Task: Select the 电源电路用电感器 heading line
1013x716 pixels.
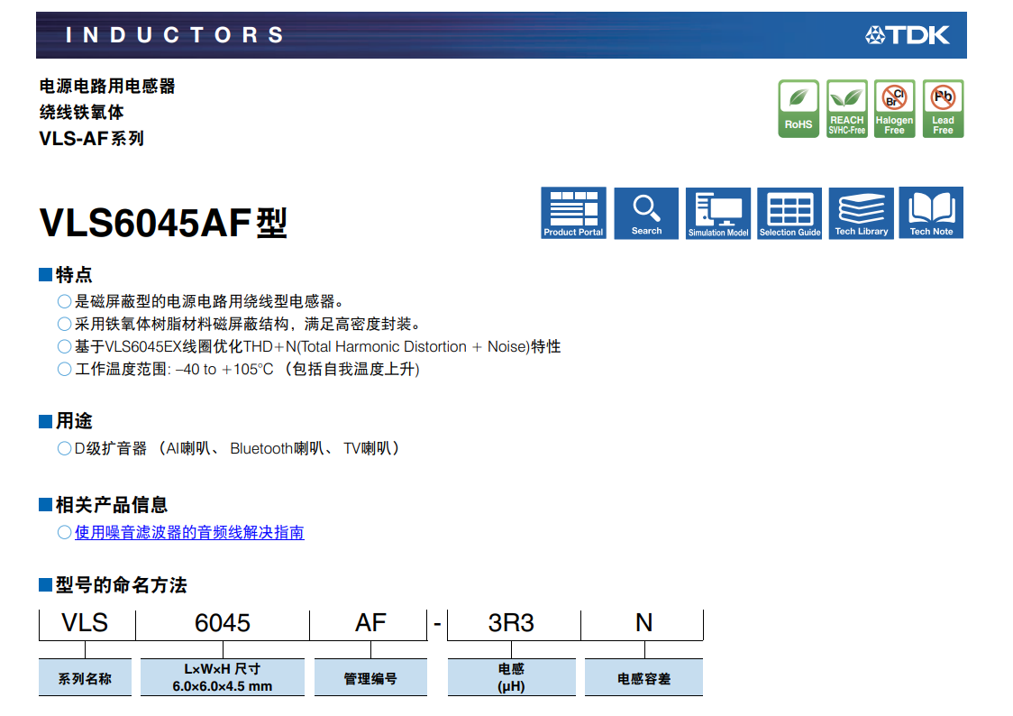Action: tap(107, 86)
